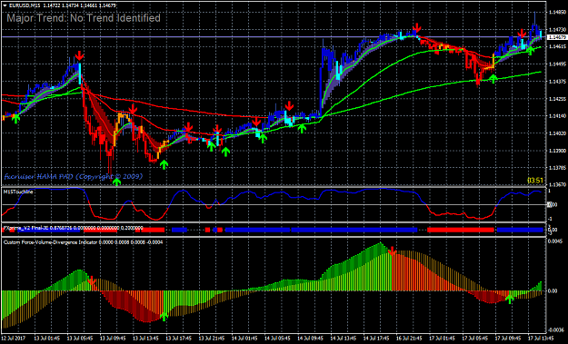Select the EURUSD,M15 chart title text
Image resolution: width=568 pixels, height=344 pixels.
click(25, 5)
